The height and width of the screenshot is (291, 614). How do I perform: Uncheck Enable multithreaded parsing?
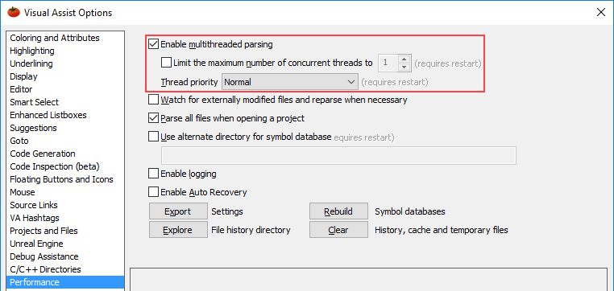[153, 44]
